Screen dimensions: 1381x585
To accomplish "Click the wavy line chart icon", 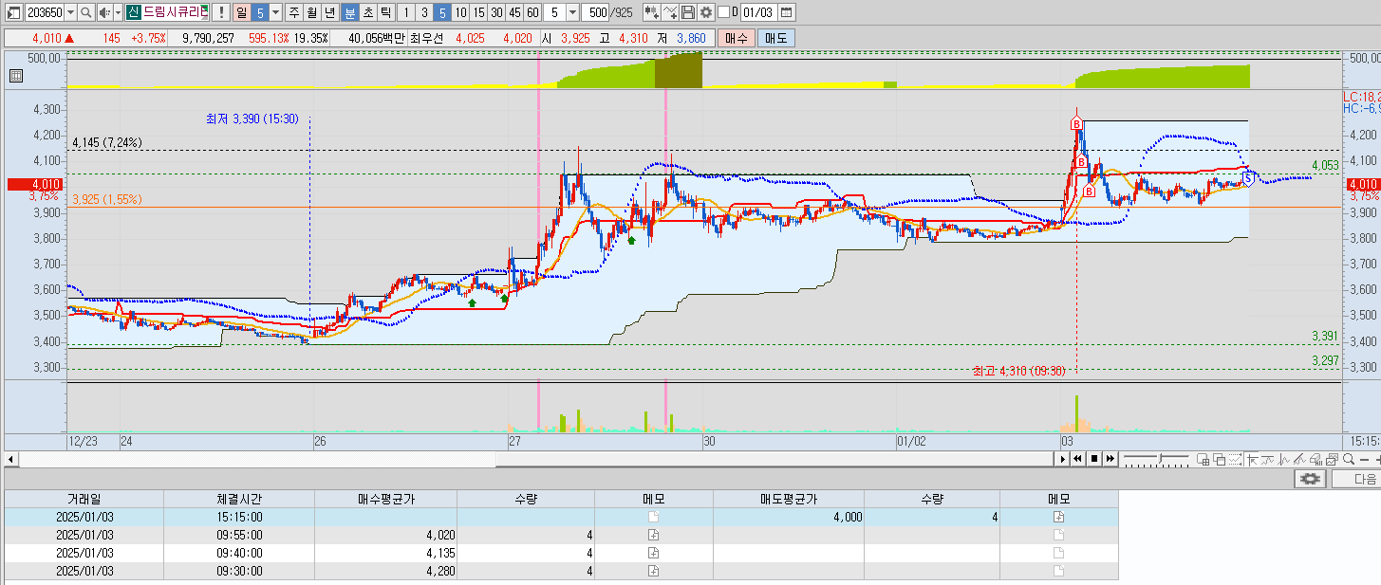I will 1267,459.
